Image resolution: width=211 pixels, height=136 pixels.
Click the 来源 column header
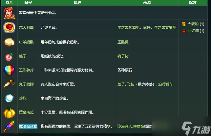pos(147,2)
